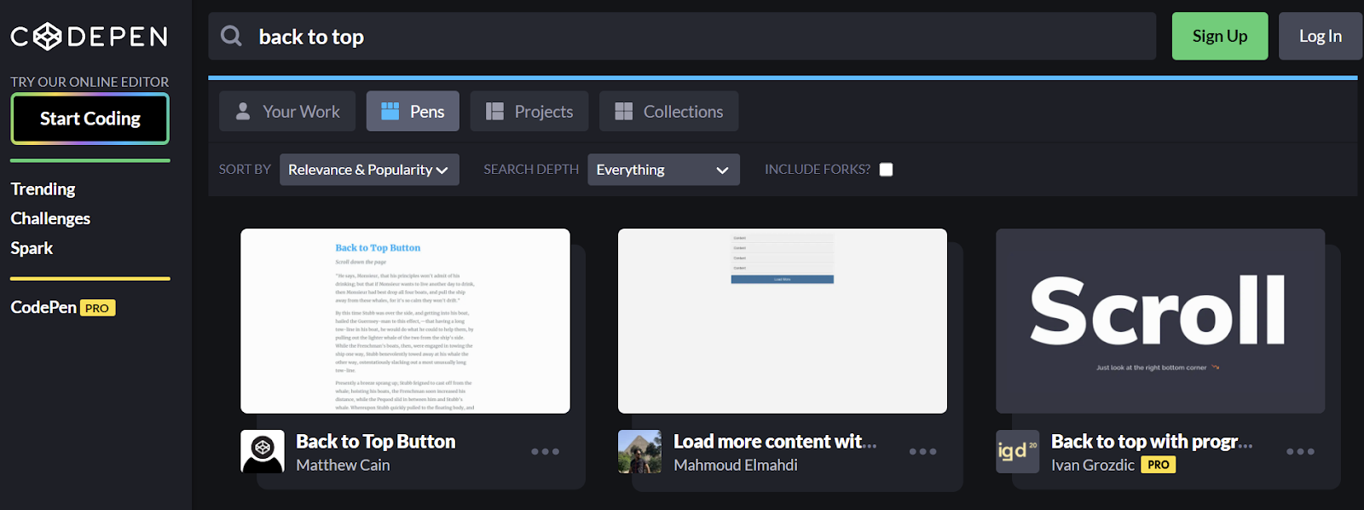The width and height of the screenshot is (1364, 510).
Task: Select the Pens tab
Action: (x=413, y=112)
